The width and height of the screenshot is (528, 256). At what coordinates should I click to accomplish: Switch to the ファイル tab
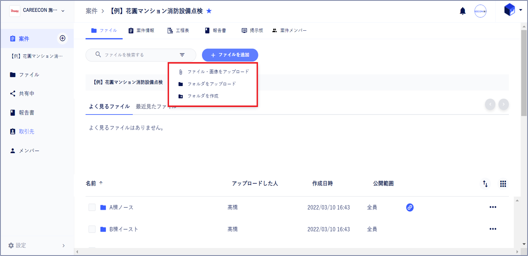(104, 31)
